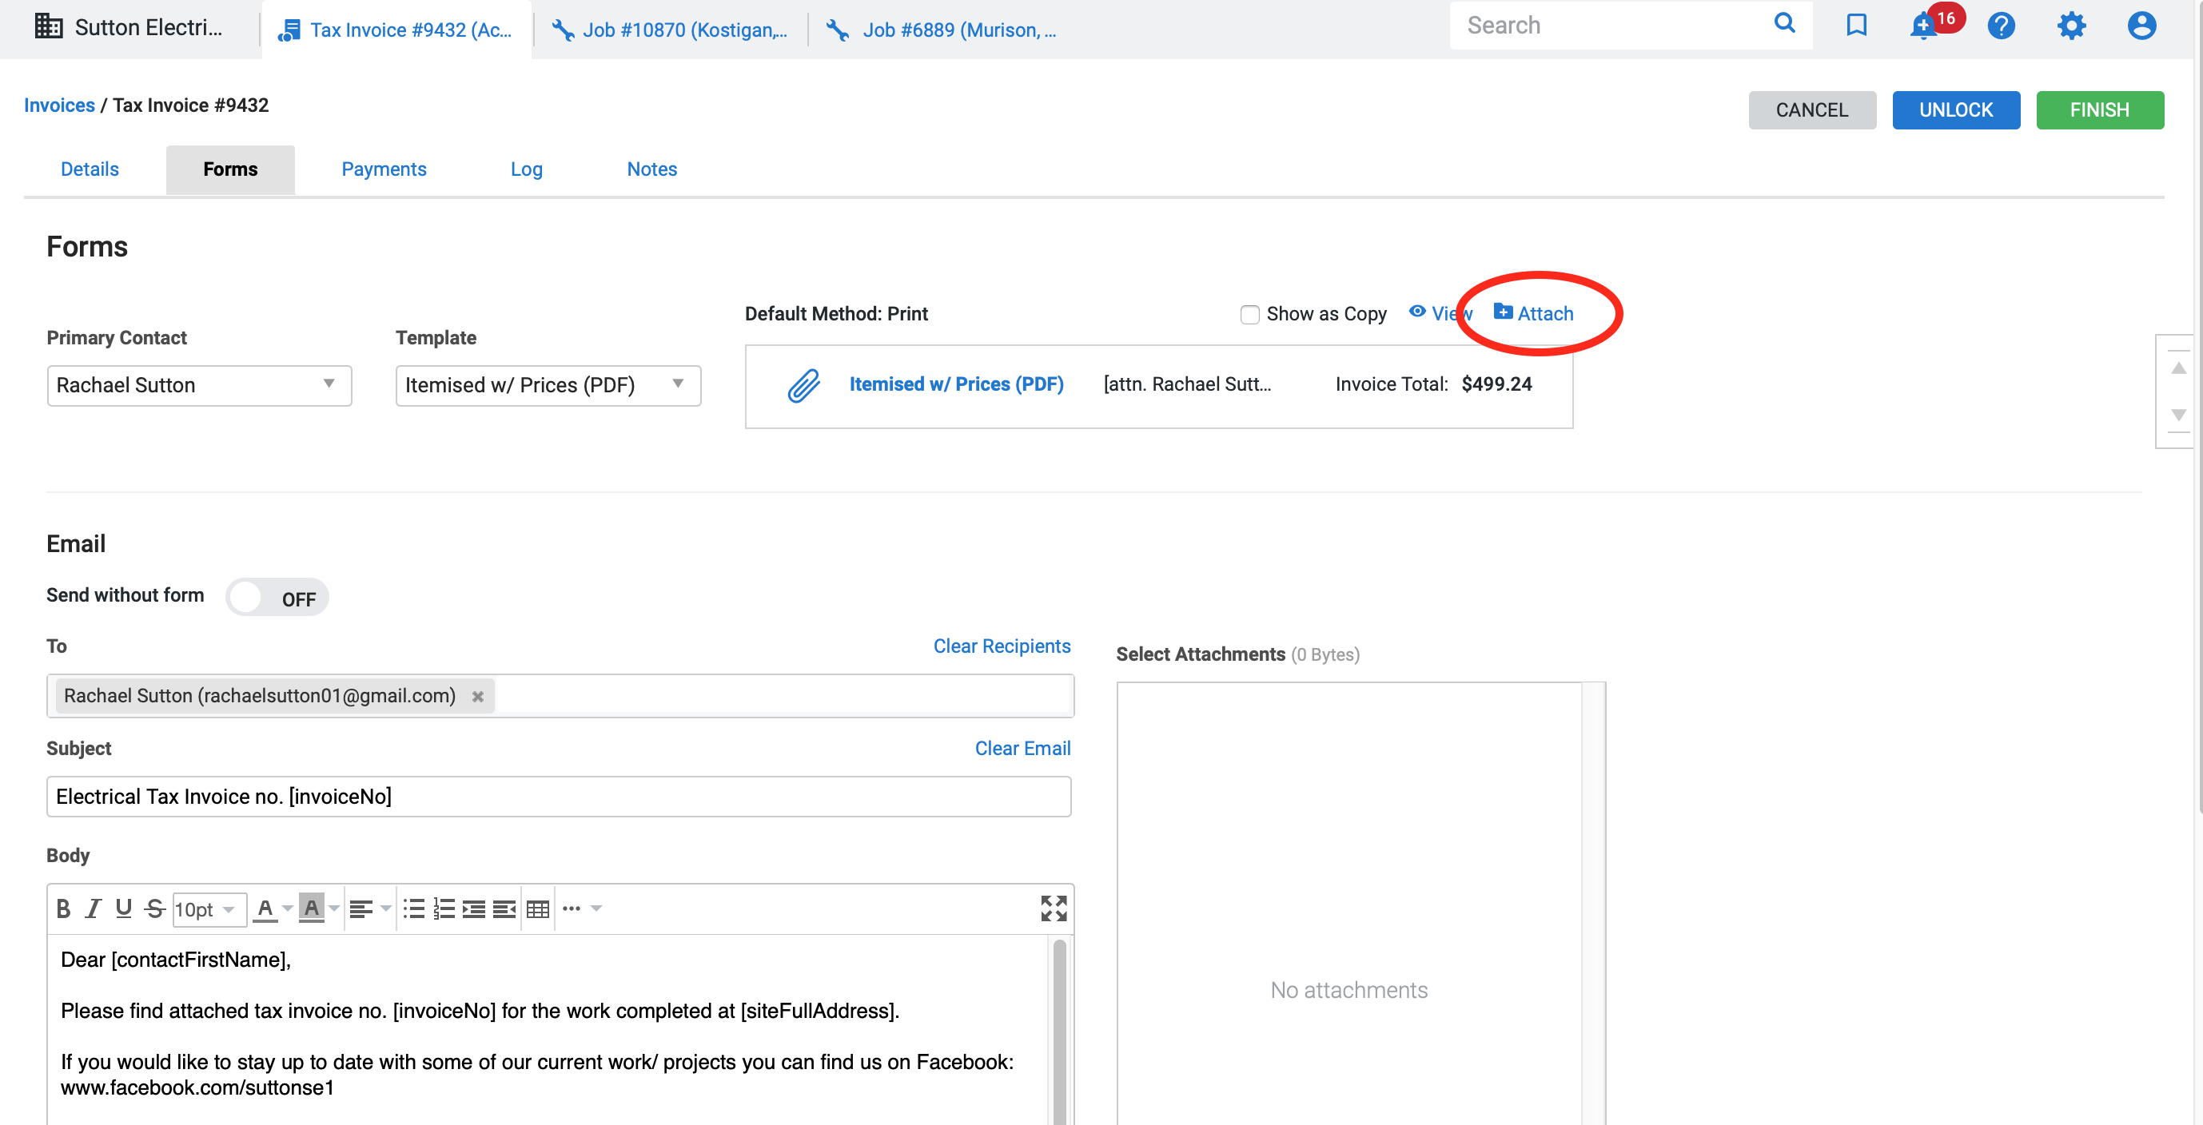Insert a table via editor toolbar
The height and width of the screenshot is (1125, 2203).
click(x=538, y=908)
